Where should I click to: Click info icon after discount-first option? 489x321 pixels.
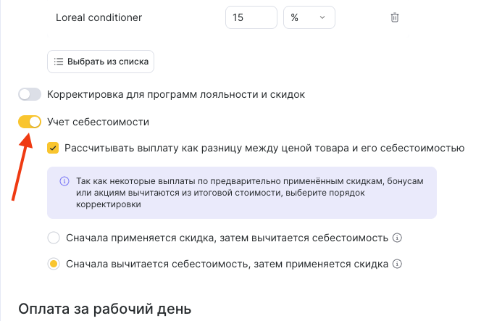pyautogui.click(x=397, y=238)
